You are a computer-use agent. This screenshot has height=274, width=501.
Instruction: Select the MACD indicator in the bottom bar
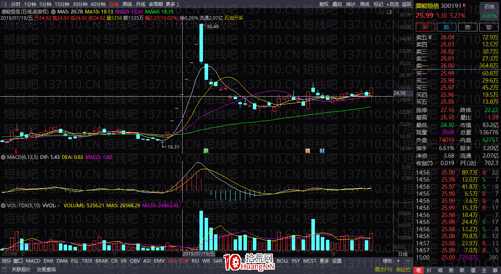(33, 261)
